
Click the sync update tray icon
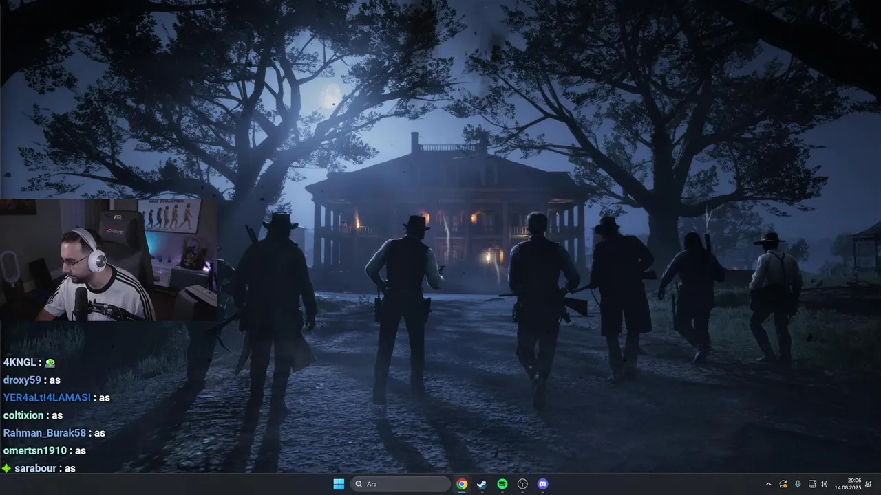click(783, 484)
